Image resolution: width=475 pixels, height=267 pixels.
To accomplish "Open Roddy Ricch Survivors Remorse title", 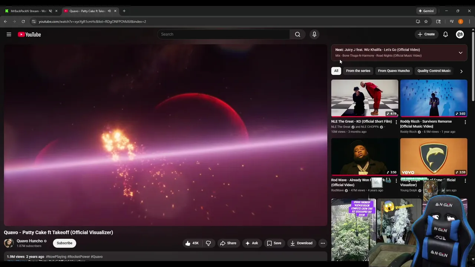I will pyautogui.click(x=426, y=124).
